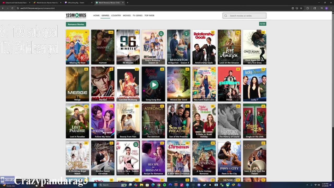Click the 123Movies logo

(76, 15)
